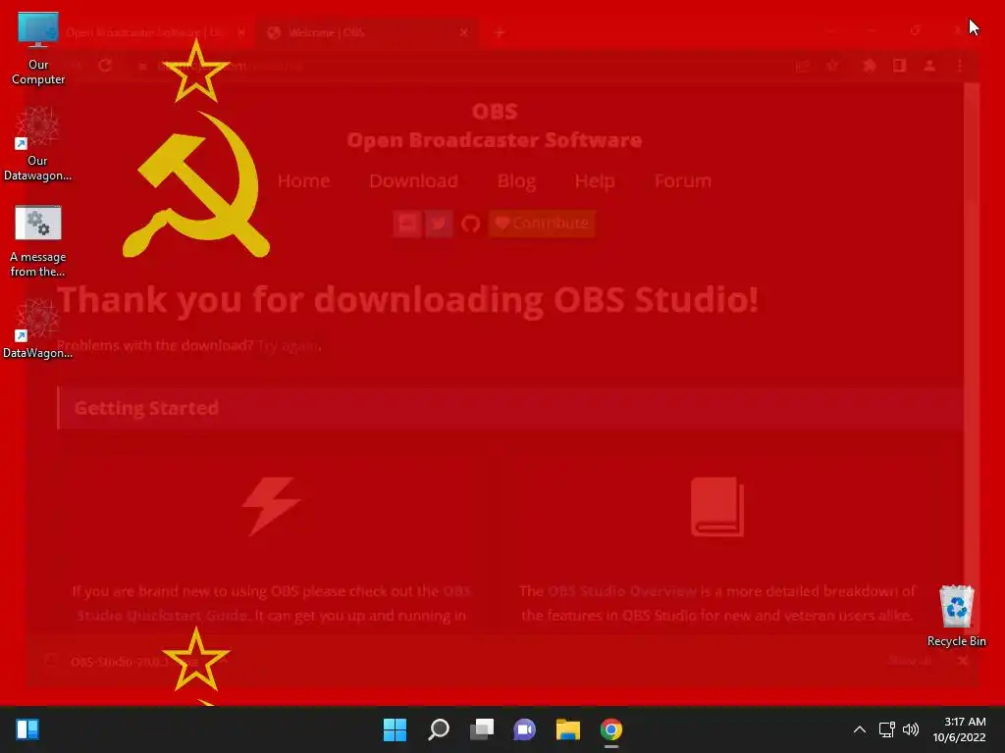Open the OBS Forum
Image resolution: width=1005 pixels, height=753 pixels.
tap(683, 181)
